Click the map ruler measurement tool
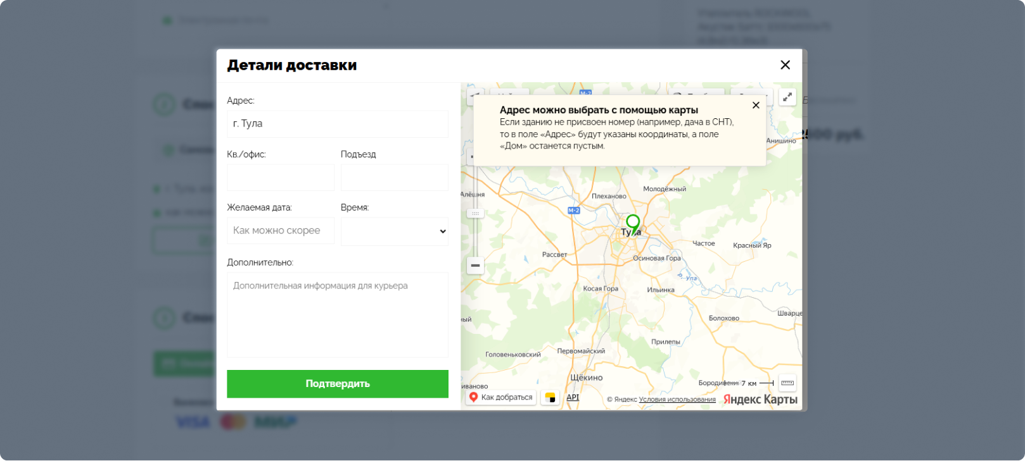The height and width of the screenshot is (461, 1025). click(787, 383)
